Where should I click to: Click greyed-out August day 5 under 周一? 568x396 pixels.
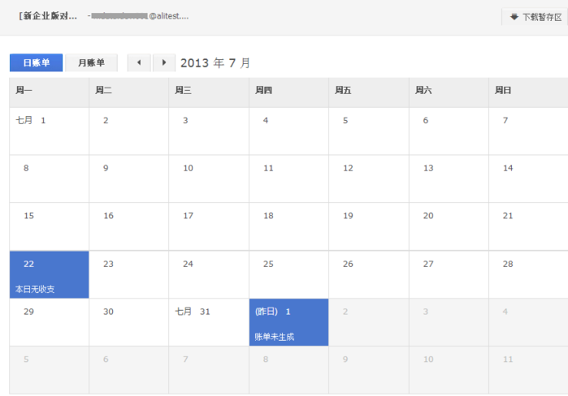pyautogui.click(x=49, y=370)
